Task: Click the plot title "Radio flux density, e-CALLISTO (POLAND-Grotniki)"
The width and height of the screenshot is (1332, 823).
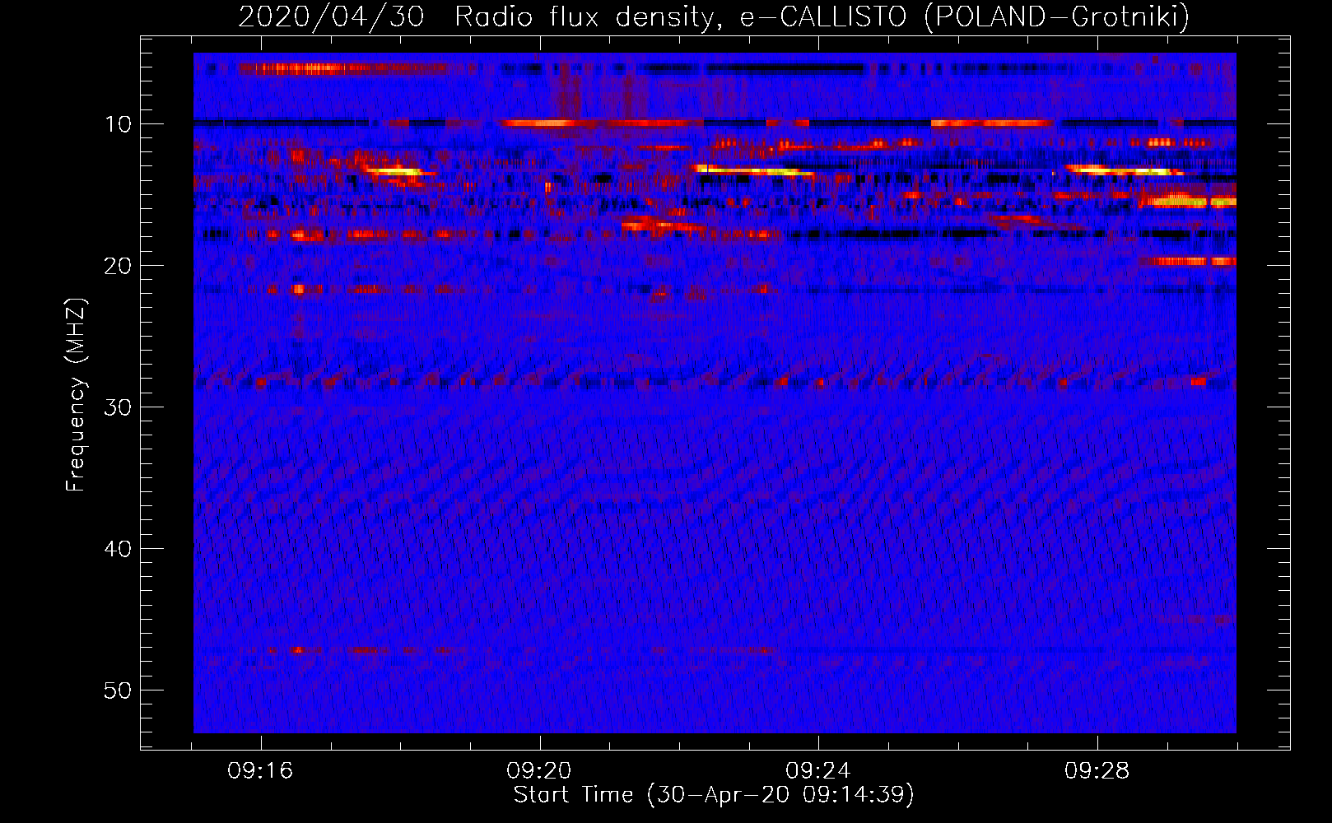Action: (x=822, y=16)
